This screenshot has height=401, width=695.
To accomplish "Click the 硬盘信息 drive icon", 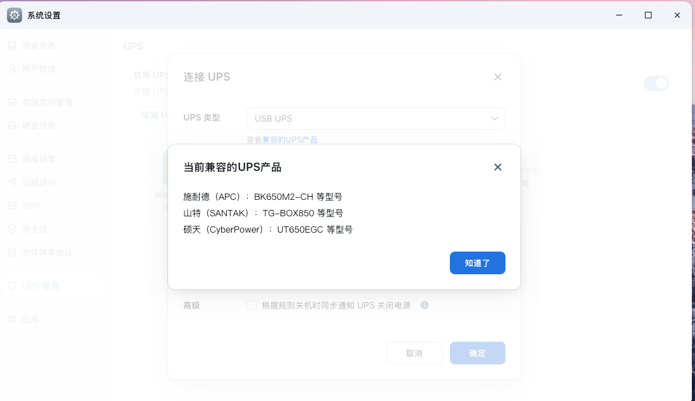I will 12,125.
